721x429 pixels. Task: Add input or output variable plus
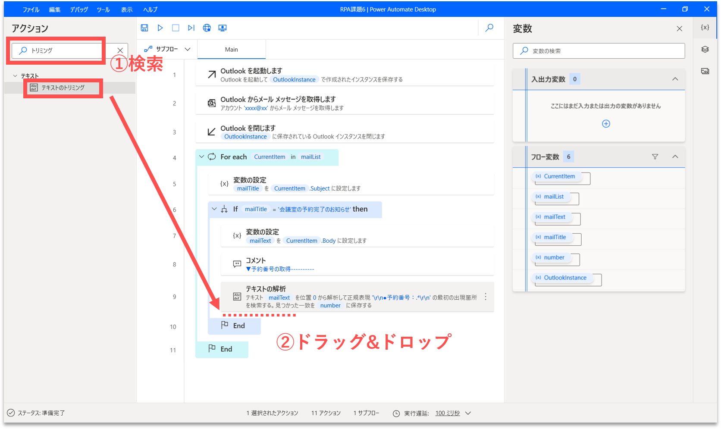(606, 124)
